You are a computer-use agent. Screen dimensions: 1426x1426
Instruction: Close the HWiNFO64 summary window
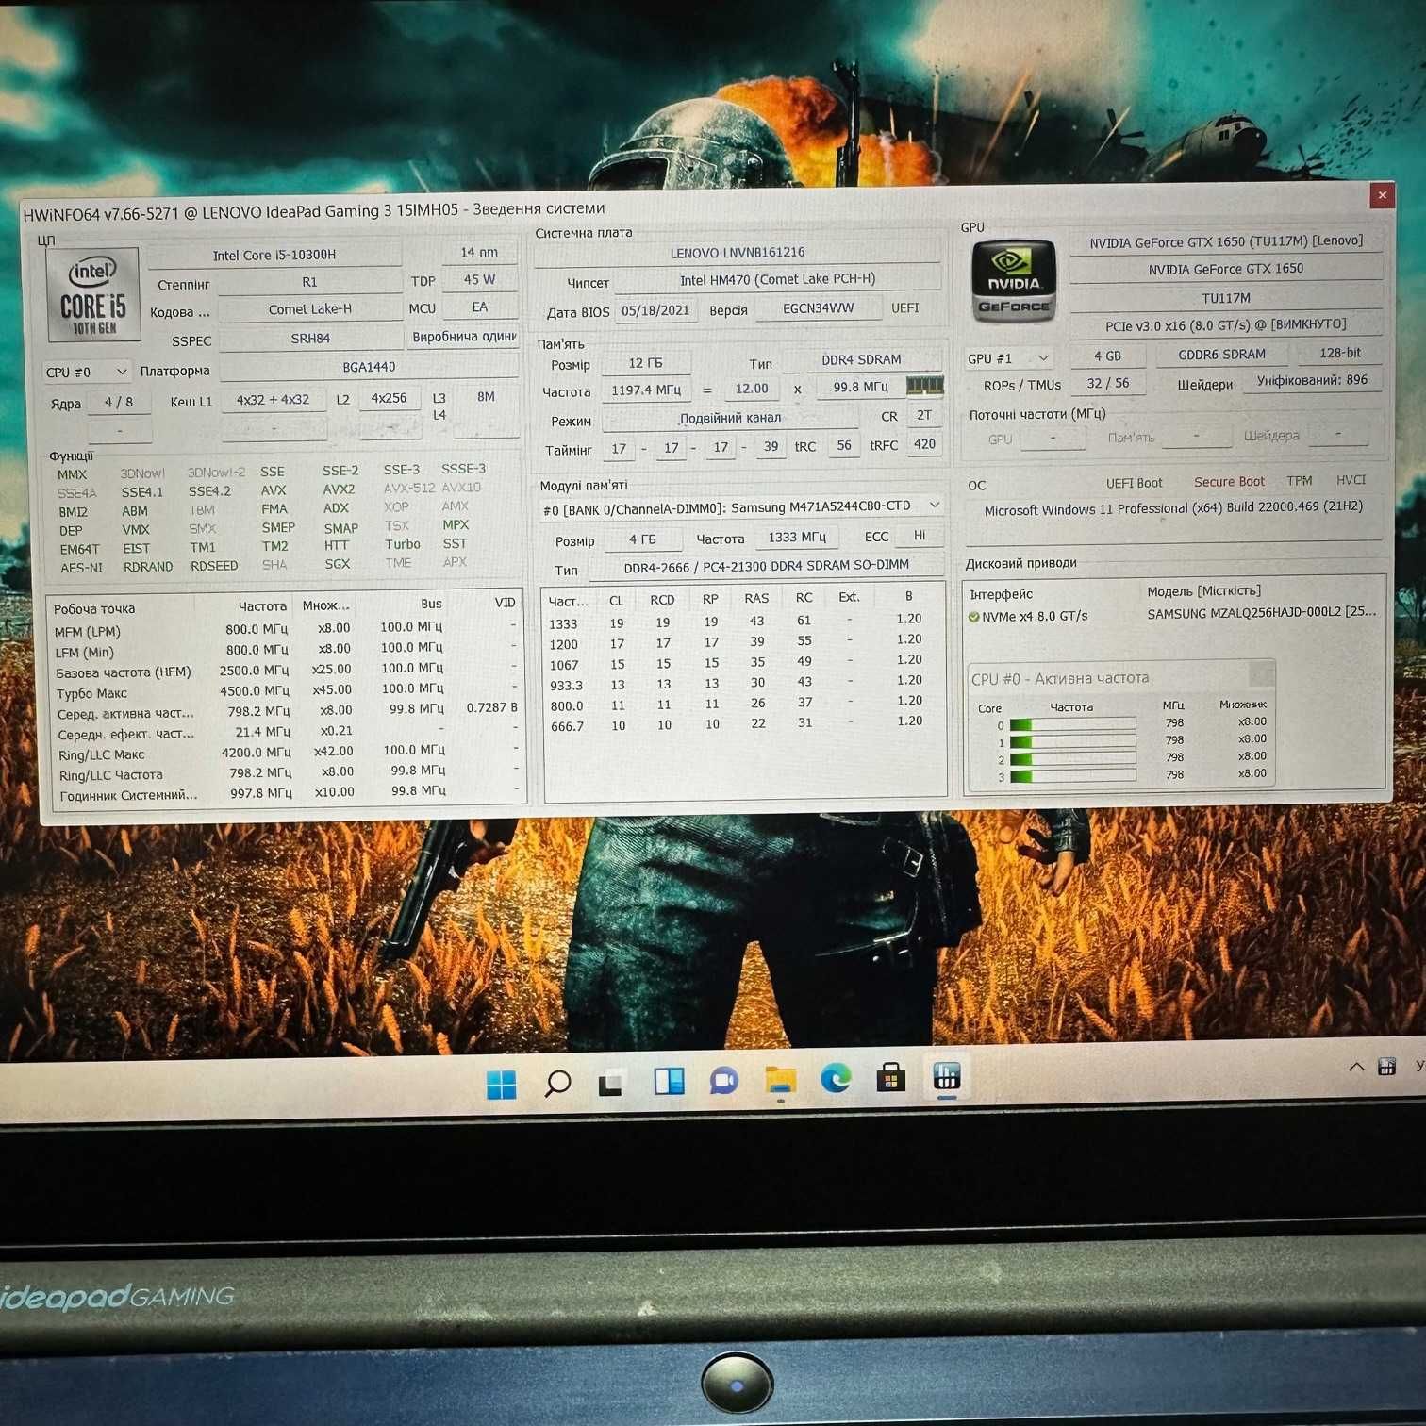pyautogui.click(x=1382, y=195)
